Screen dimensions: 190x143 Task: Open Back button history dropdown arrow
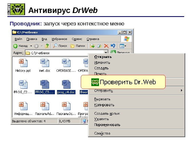31,46
